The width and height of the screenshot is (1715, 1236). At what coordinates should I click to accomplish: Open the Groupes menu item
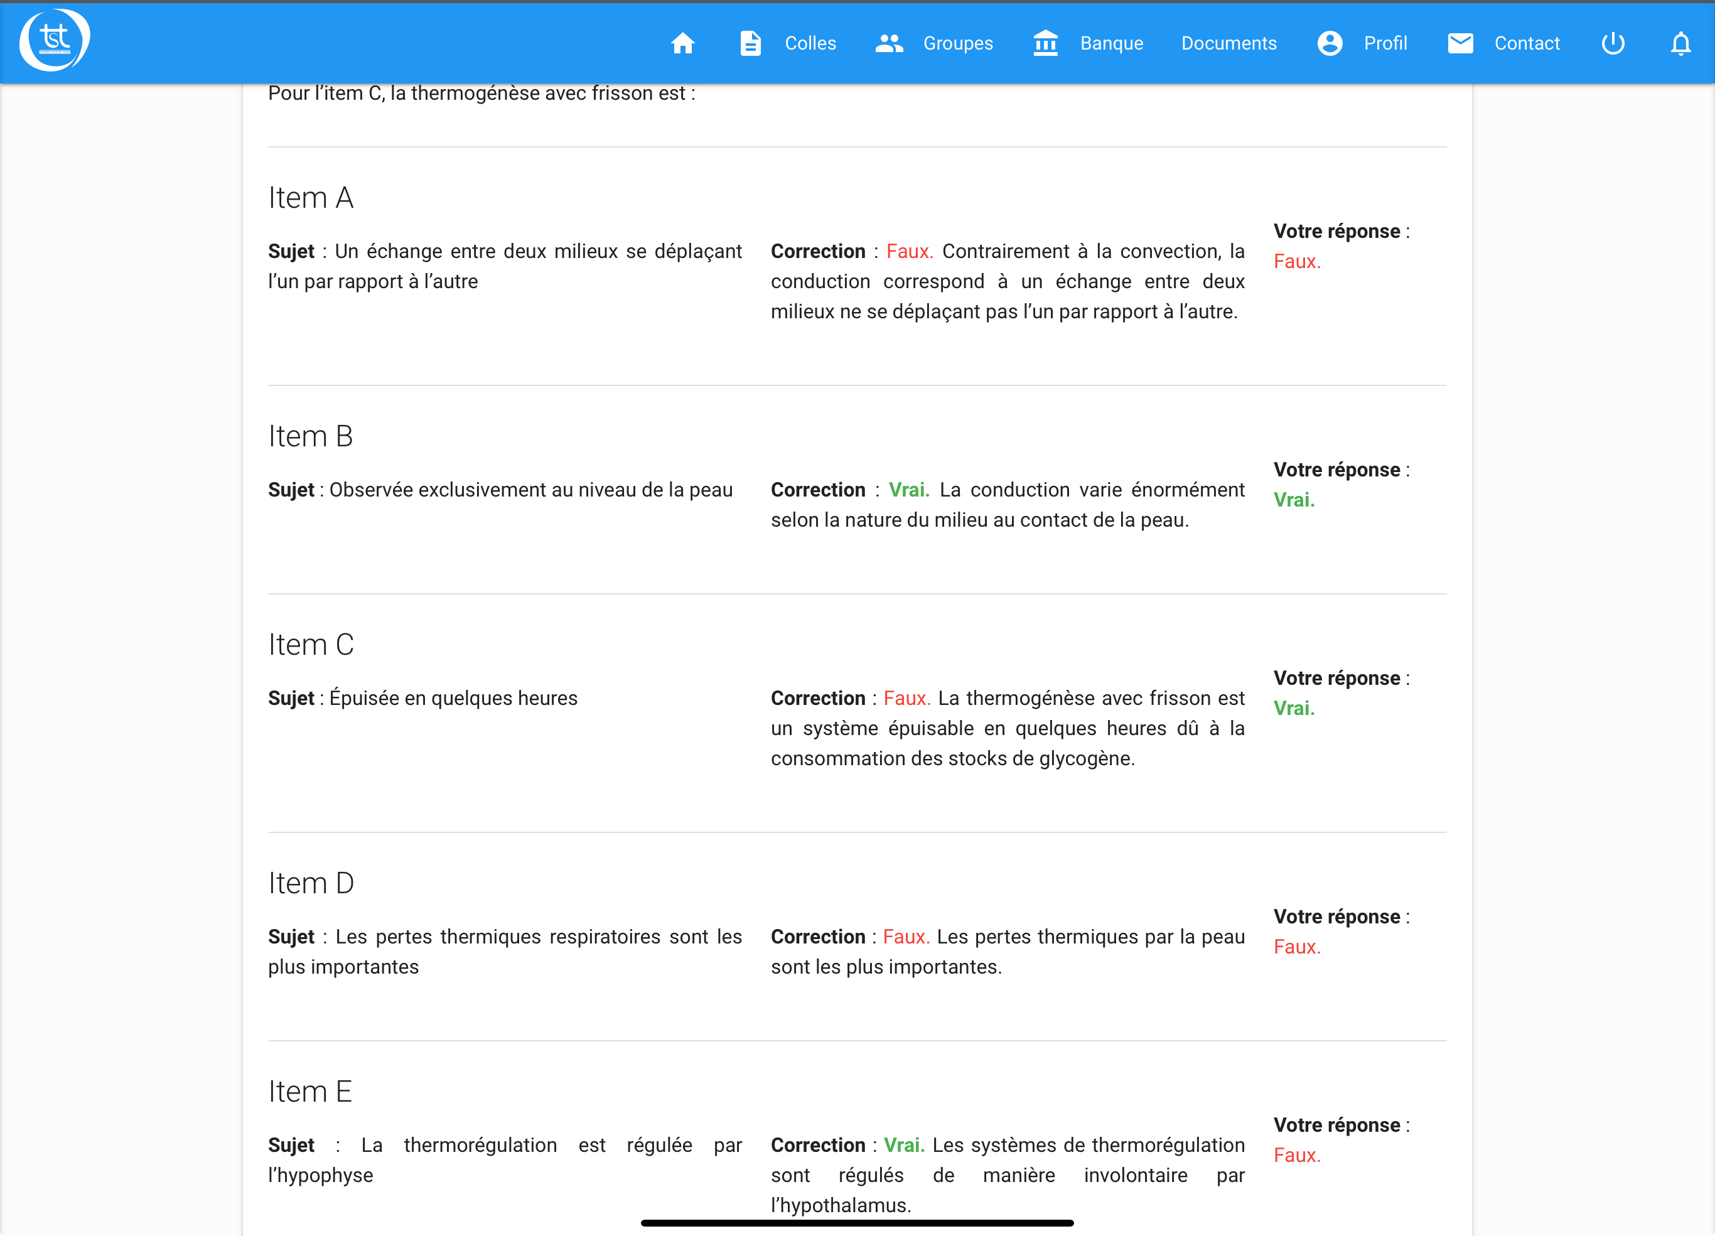pos(957,44)
